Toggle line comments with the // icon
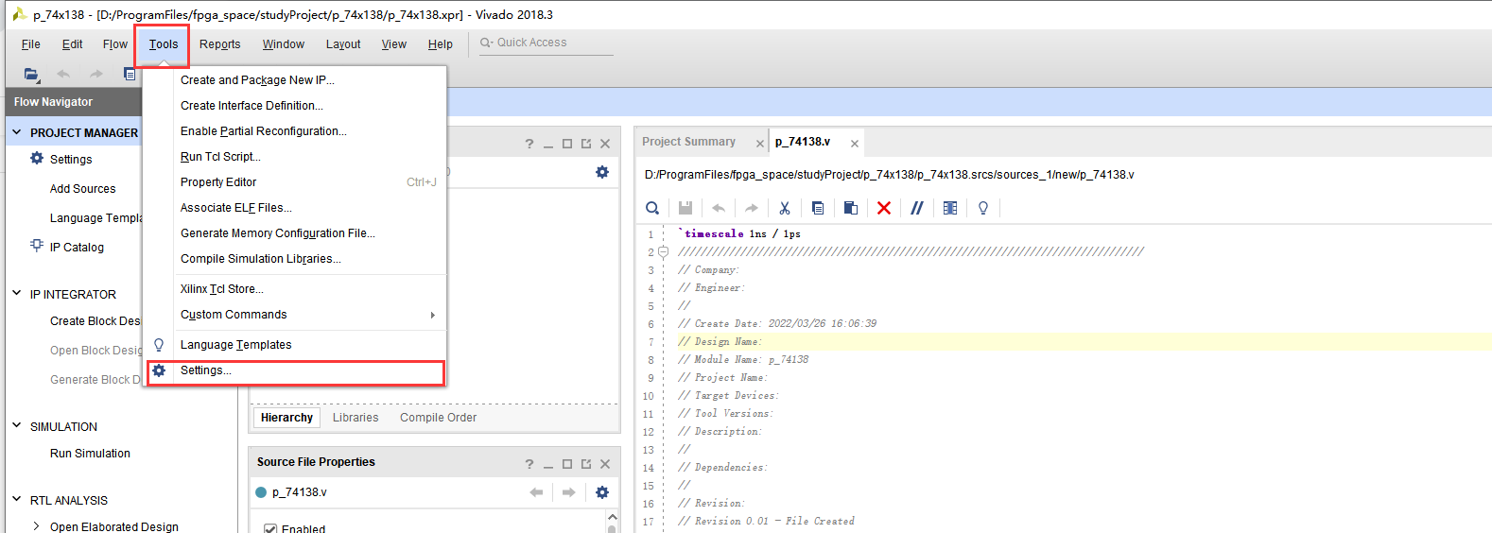Screen dimensions: 1492x533 point(917,208)
